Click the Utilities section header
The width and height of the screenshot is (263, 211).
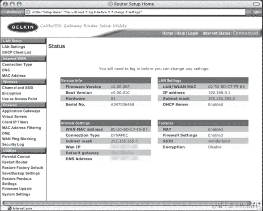(23, 150)
